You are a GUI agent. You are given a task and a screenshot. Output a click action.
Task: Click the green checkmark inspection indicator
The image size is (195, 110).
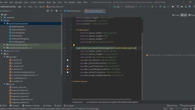(x=142, y=18)
